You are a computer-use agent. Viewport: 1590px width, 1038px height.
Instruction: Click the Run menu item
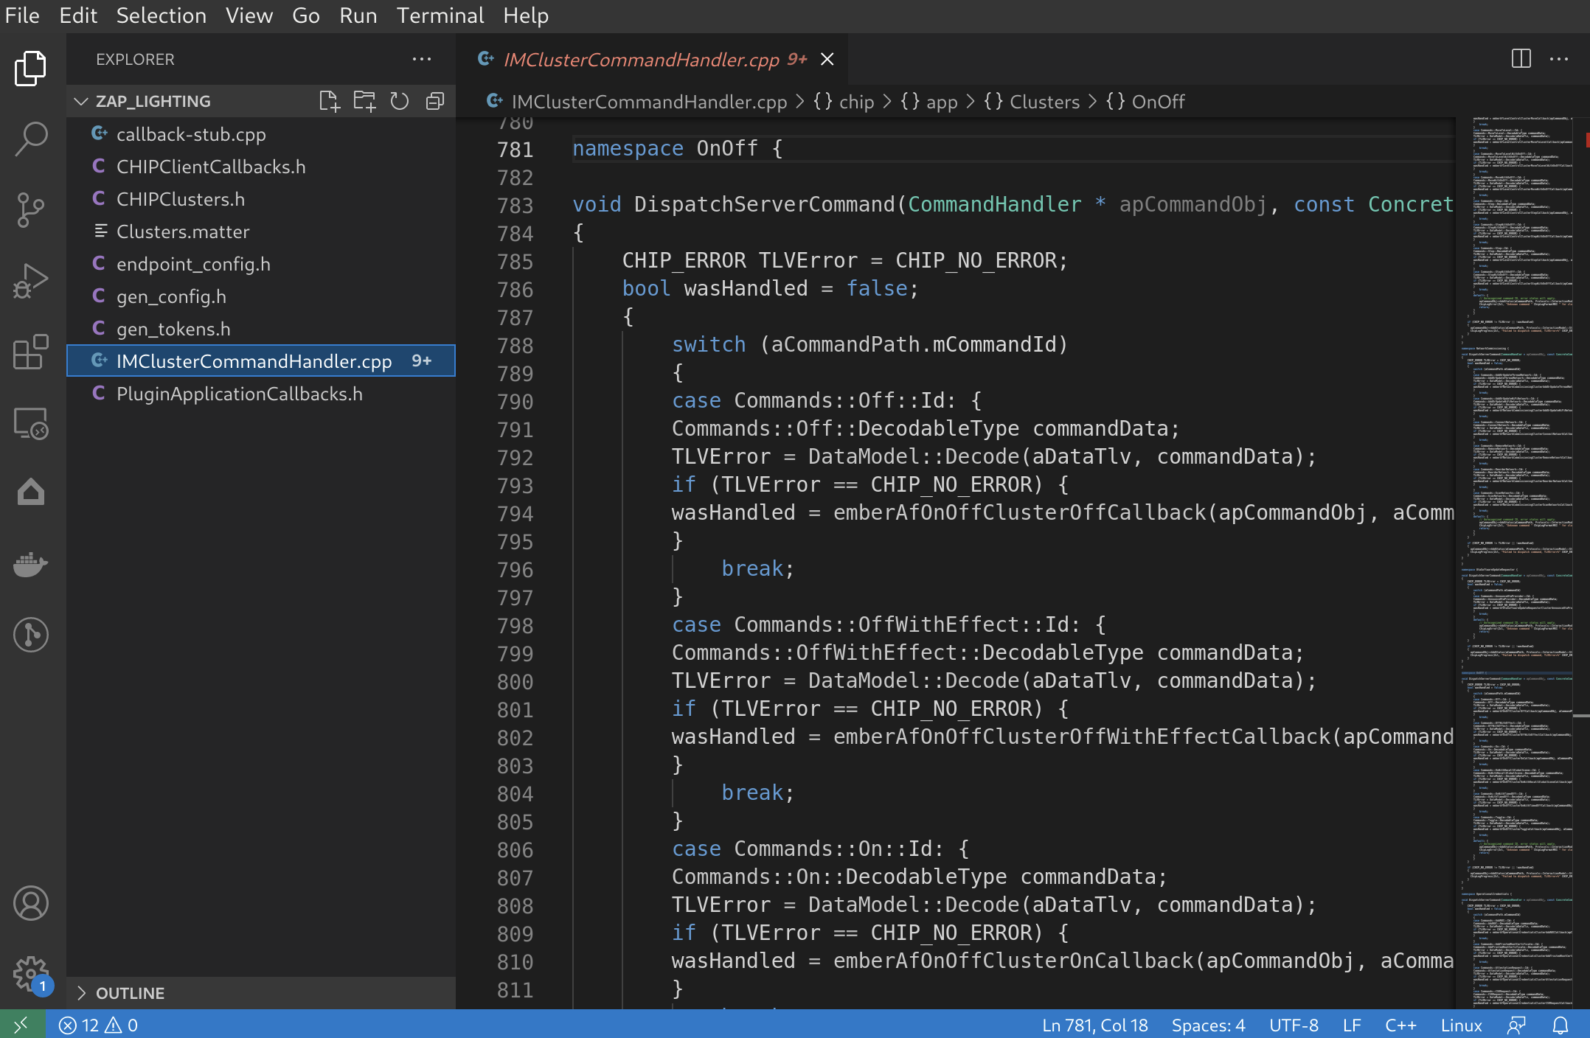click(355, 15)
